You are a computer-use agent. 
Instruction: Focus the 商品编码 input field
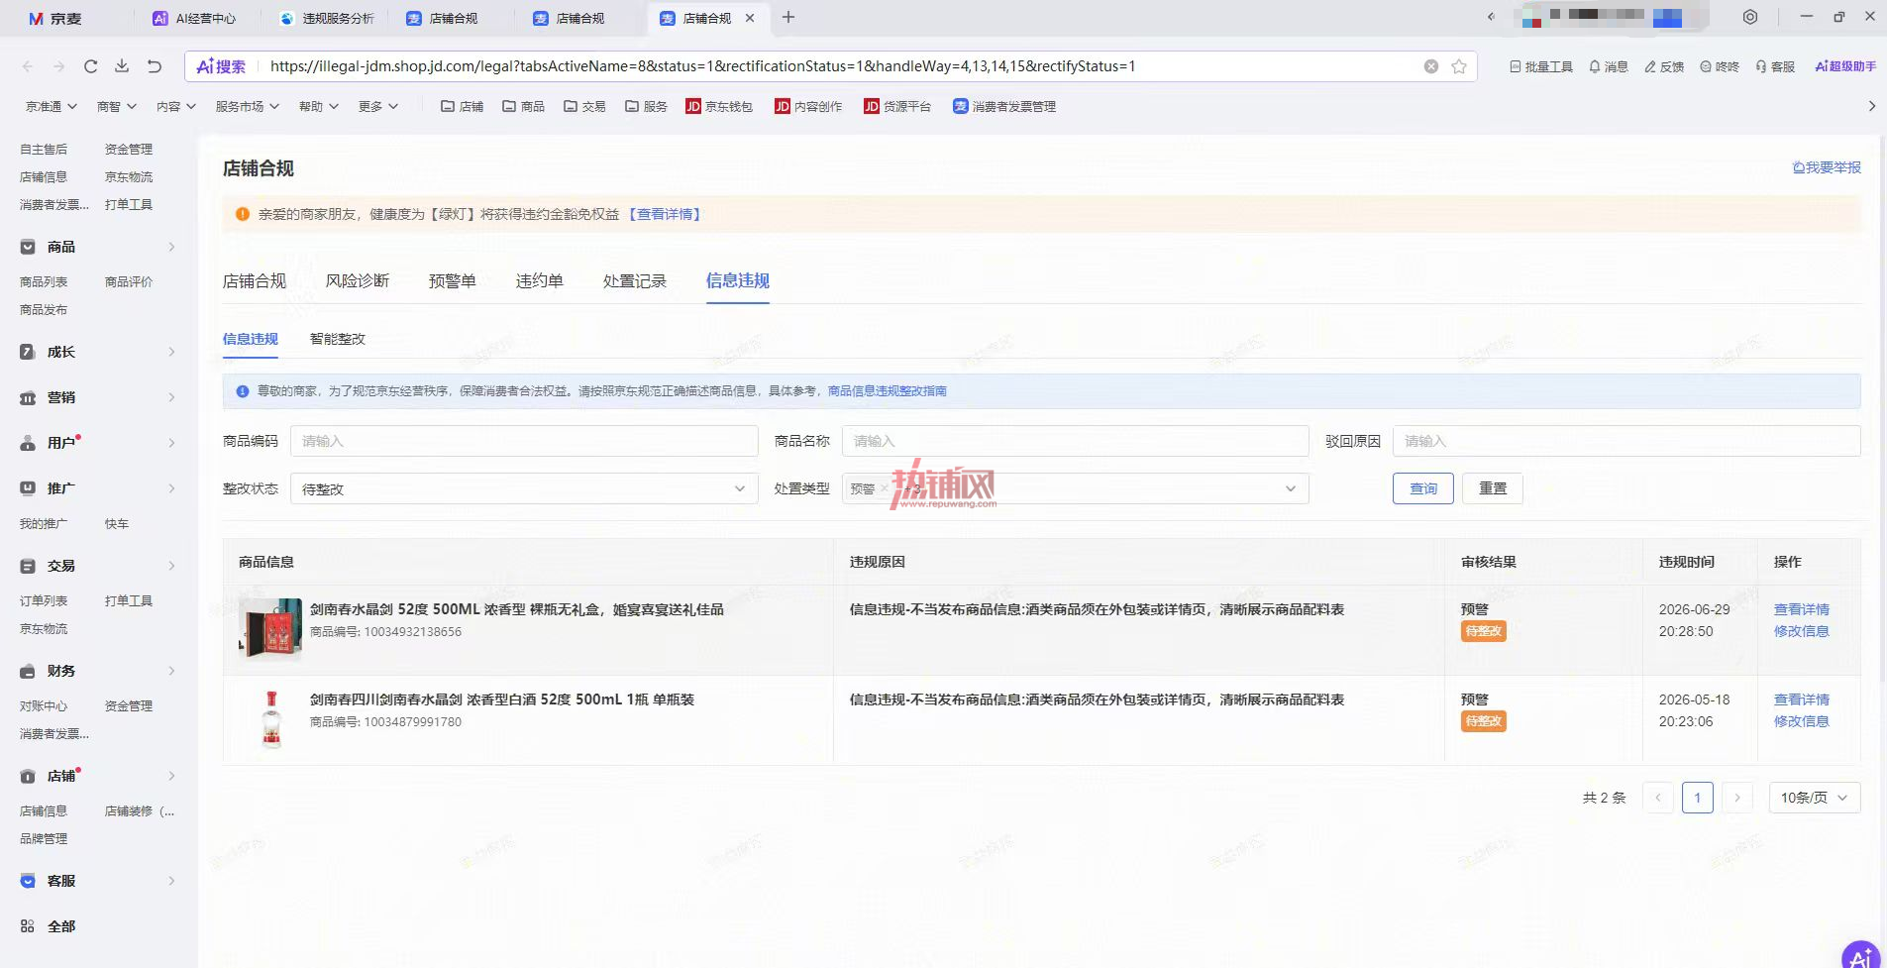click(x=524, y=441)
